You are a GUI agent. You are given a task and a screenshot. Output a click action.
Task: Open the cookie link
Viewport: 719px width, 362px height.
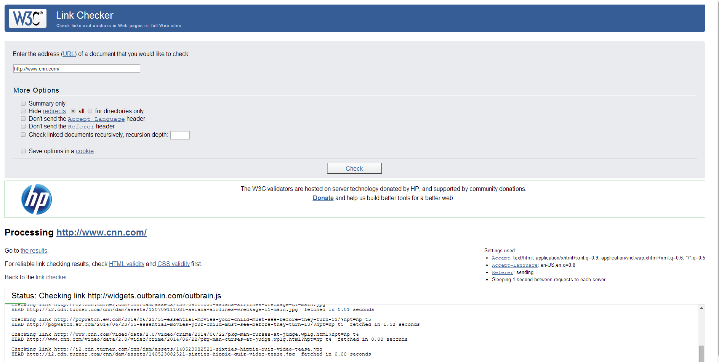coord(85,151)
